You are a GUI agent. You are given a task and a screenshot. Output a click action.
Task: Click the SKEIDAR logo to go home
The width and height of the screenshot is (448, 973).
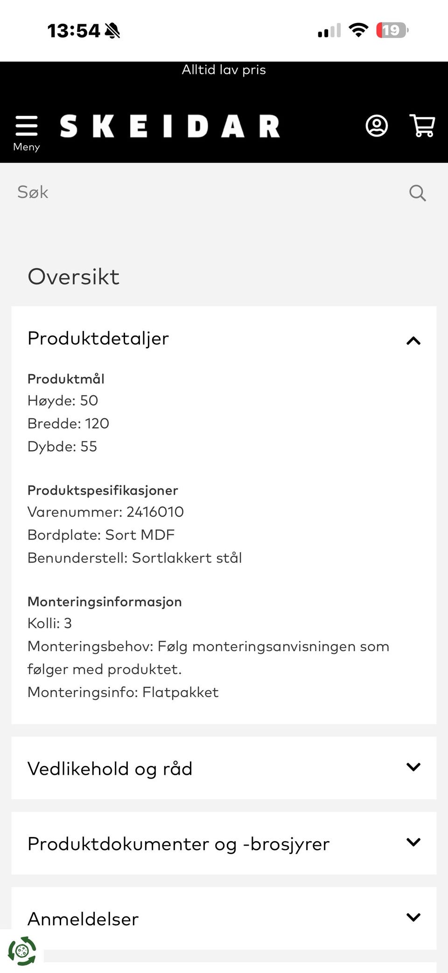[x=170, y=126]
